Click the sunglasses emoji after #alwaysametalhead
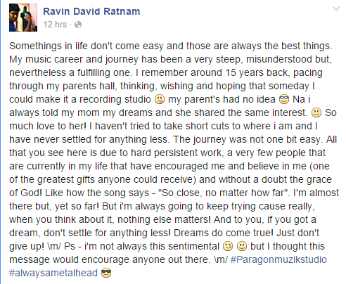Image resolution: width=346 pixels, height=284 pixels. coord(106,273)
